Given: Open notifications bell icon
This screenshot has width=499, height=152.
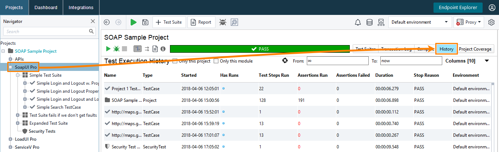Looking at the screenshot, I should coord(358,22).
